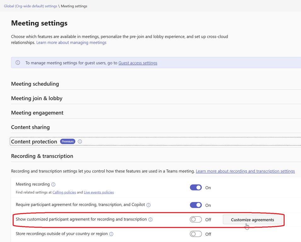This screenshot has width=301, height=242.
Task: Click info icon in guest users banner
Action: pos(18,63)
